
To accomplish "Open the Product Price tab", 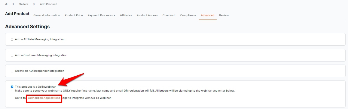I will 74,15.
